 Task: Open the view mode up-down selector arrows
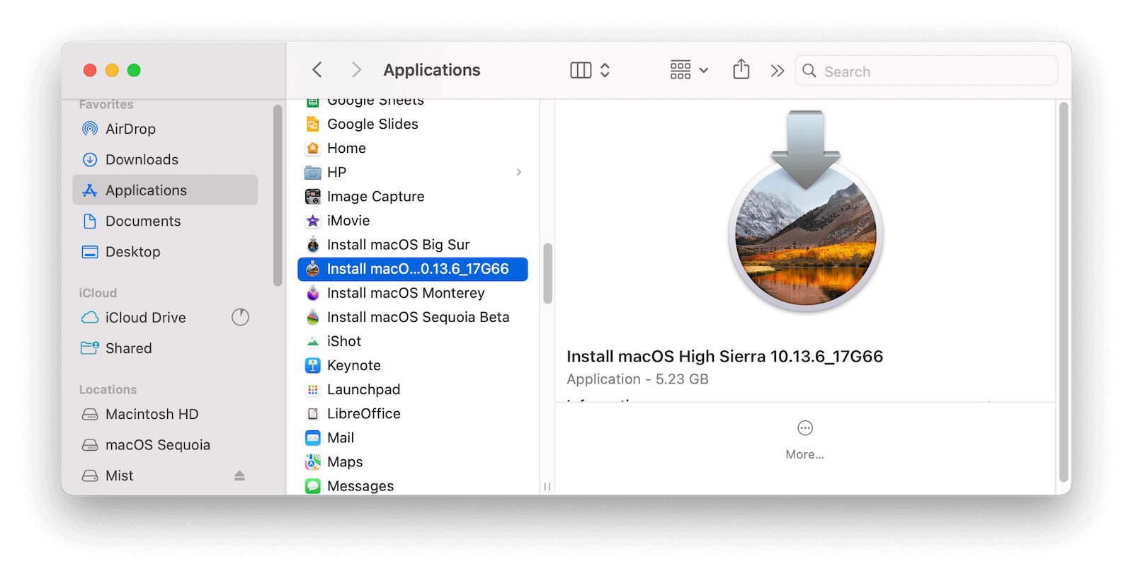click(x=605, y=70)
